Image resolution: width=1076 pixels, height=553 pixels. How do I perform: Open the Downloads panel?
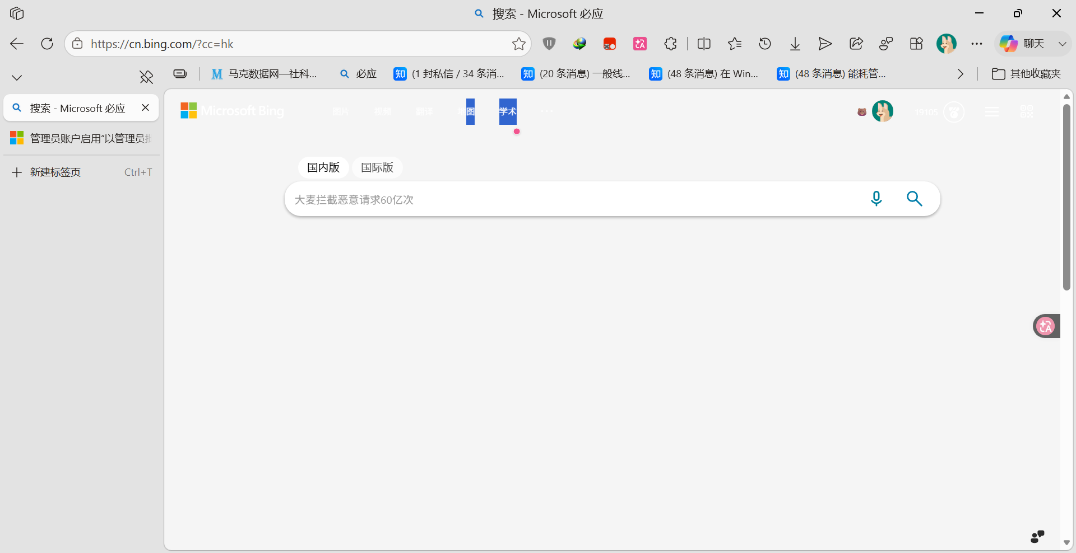[795, 44]
